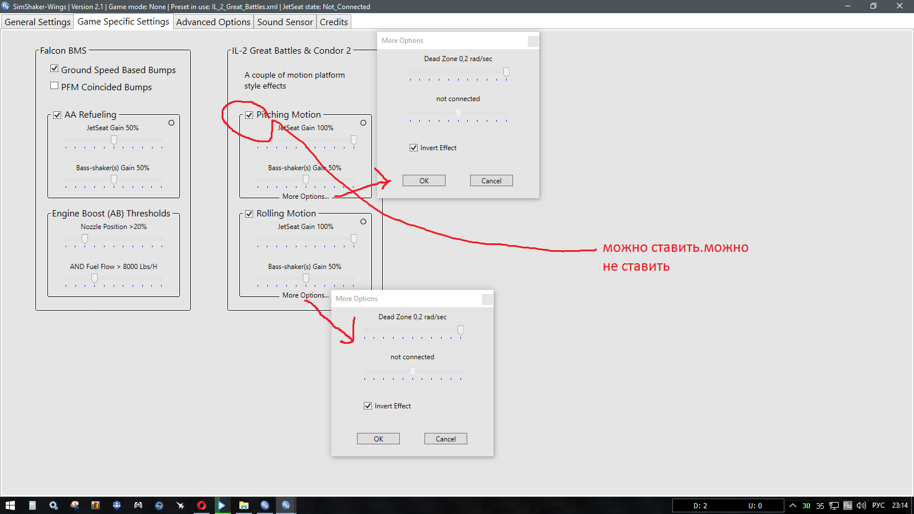
Task: Toggle the Pitching Motion checkbox
Action: point(249,115)
